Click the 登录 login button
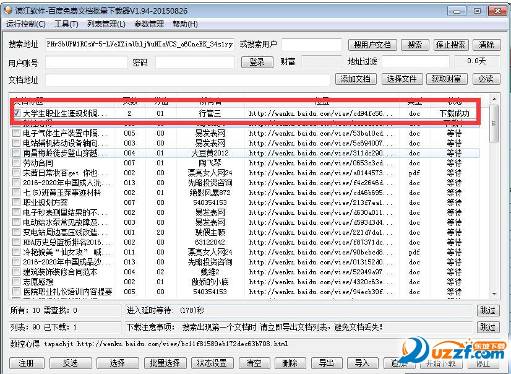511x374 pixels. [257, 62]
